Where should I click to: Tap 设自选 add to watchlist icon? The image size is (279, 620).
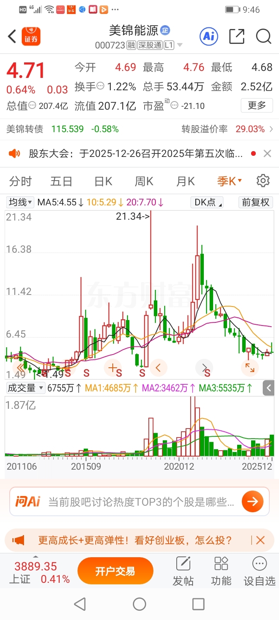coord(260,572)
